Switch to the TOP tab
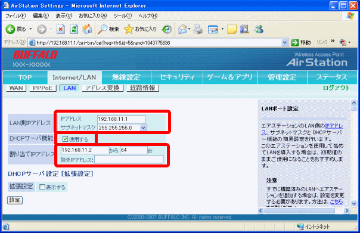360x233 pixels. click(25, 77)
